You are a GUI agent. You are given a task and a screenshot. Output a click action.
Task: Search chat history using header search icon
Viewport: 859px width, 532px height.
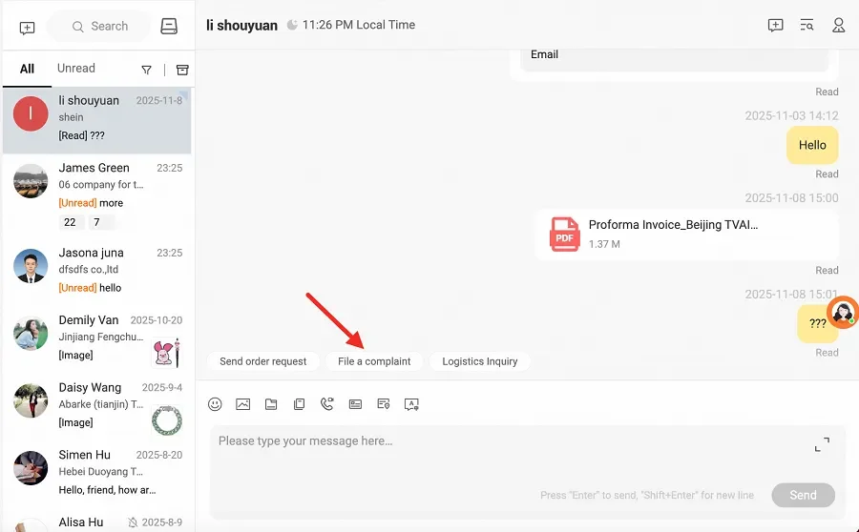807,26
